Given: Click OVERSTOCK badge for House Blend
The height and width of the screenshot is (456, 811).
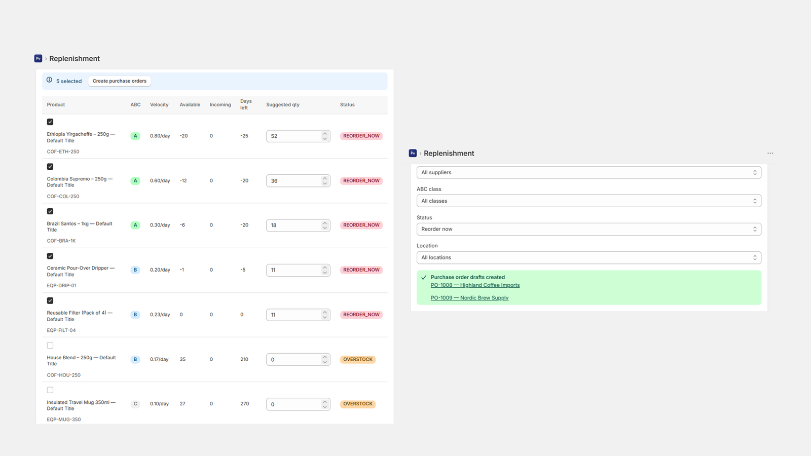Looking at the screenshot, I should (x=358, y=359).
